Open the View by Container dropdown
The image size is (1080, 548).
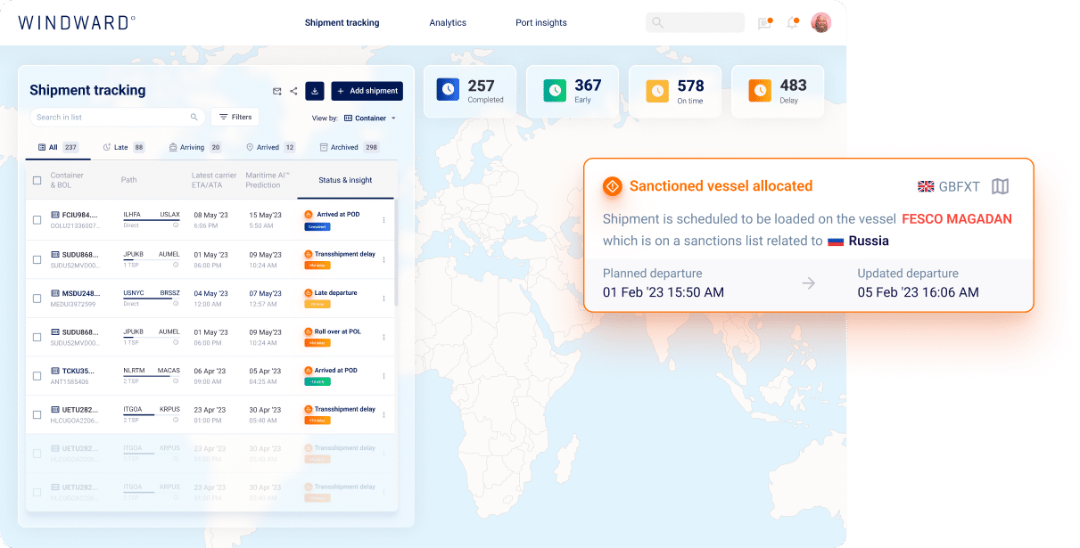[370, 118]
